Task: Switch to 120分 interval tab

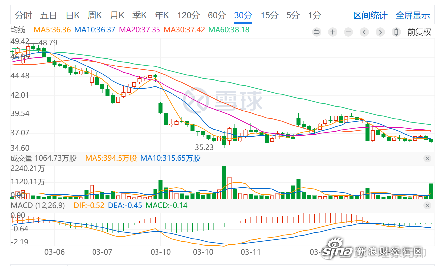Action: tap(189, 15)
